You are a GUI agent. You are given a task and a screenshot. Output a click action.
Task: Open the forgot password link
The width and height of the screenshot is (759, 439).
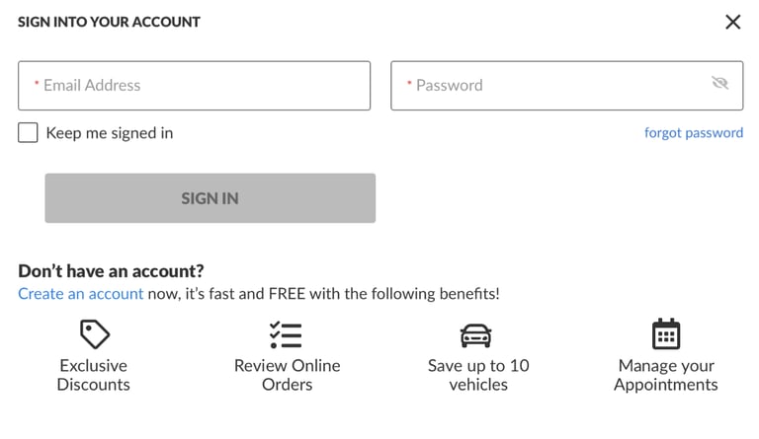pyautogui.click(x=693, y=133)
